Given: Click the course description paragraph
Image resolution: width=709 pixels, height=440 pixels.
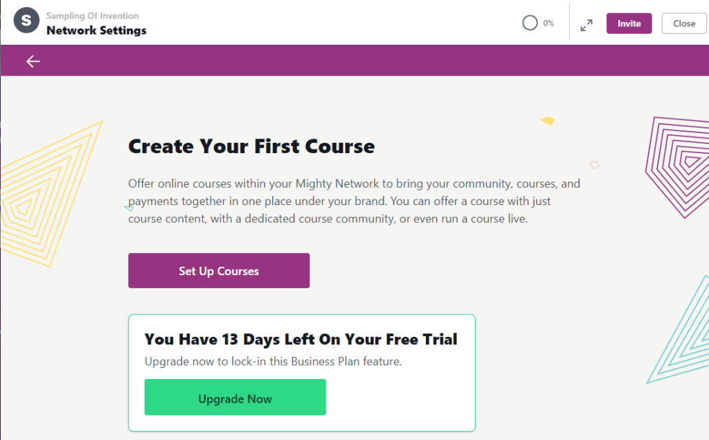Looking at the screenshot, I should (x=354, y=201).
